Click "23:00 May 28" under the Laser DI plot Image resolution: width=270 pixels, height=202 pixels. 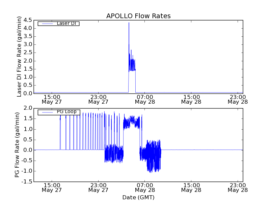[x=238, y=99]
